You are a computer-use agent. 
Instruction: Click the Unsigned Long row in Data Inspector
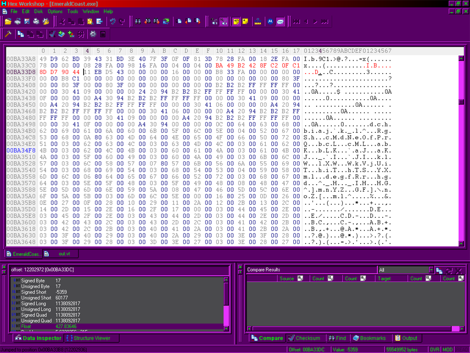pyautogui.click(x=117, y=309)
